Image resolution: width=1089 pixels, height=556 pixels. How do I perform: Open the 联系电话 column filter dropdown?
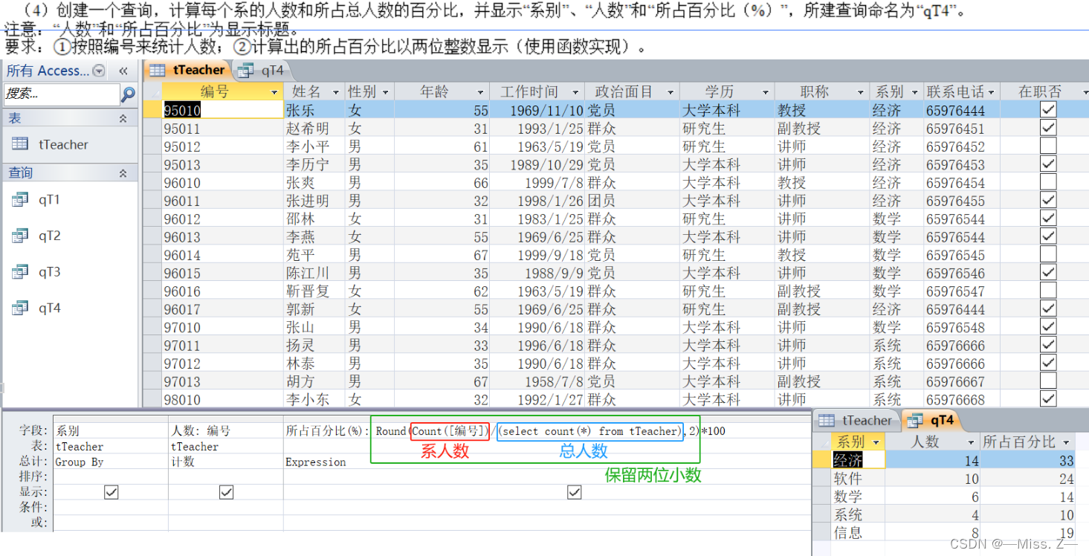click(991, 92)
